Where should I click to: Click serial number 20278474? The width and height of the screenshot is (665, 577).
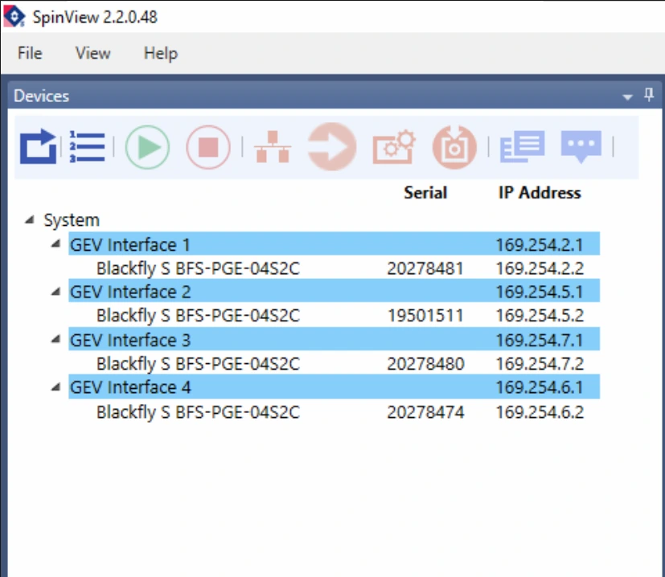point(425,412)
